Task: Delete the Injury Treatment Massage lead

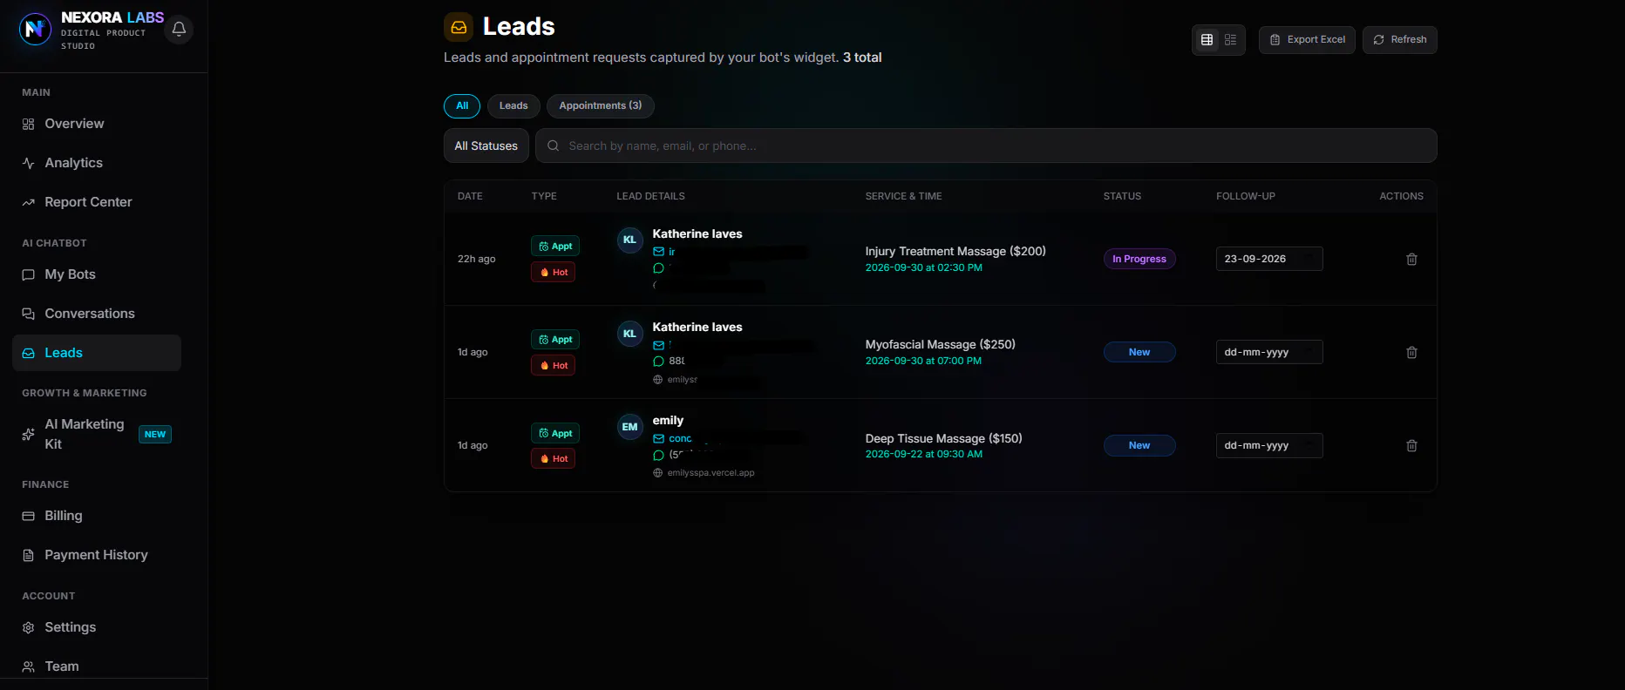Action: (x=1411, y=259)
